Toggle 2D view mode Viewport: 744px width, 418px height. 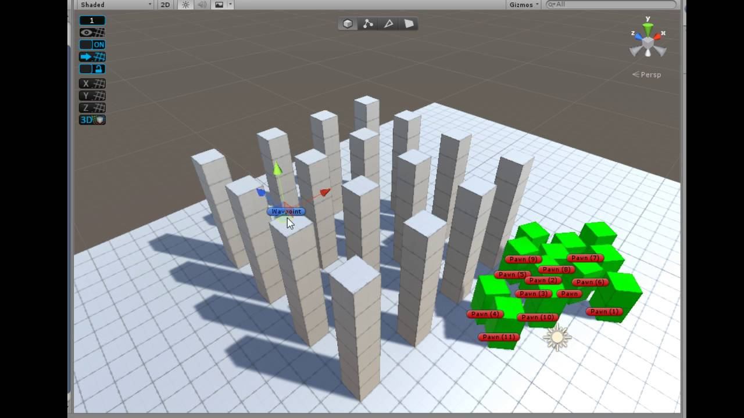click(x=166, y=5)
